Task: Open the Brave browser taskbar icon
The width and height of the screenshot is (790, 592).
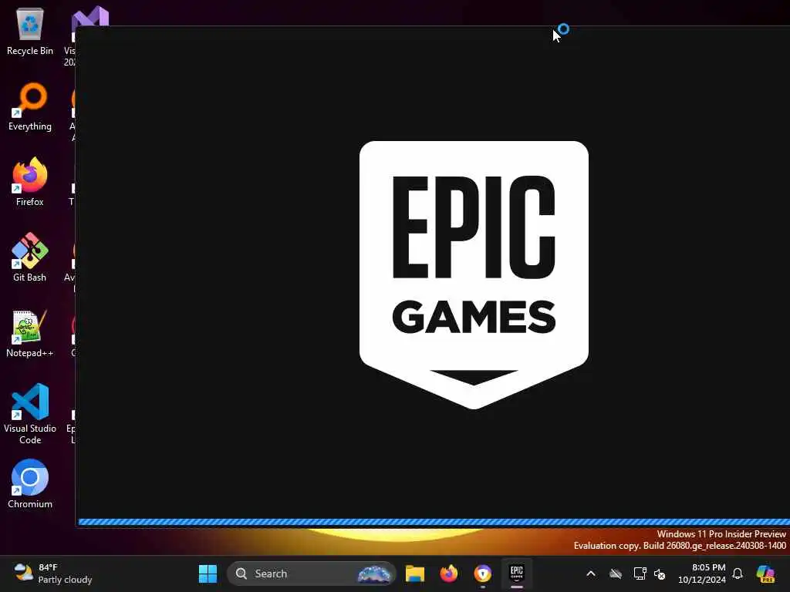Action: 483,573
